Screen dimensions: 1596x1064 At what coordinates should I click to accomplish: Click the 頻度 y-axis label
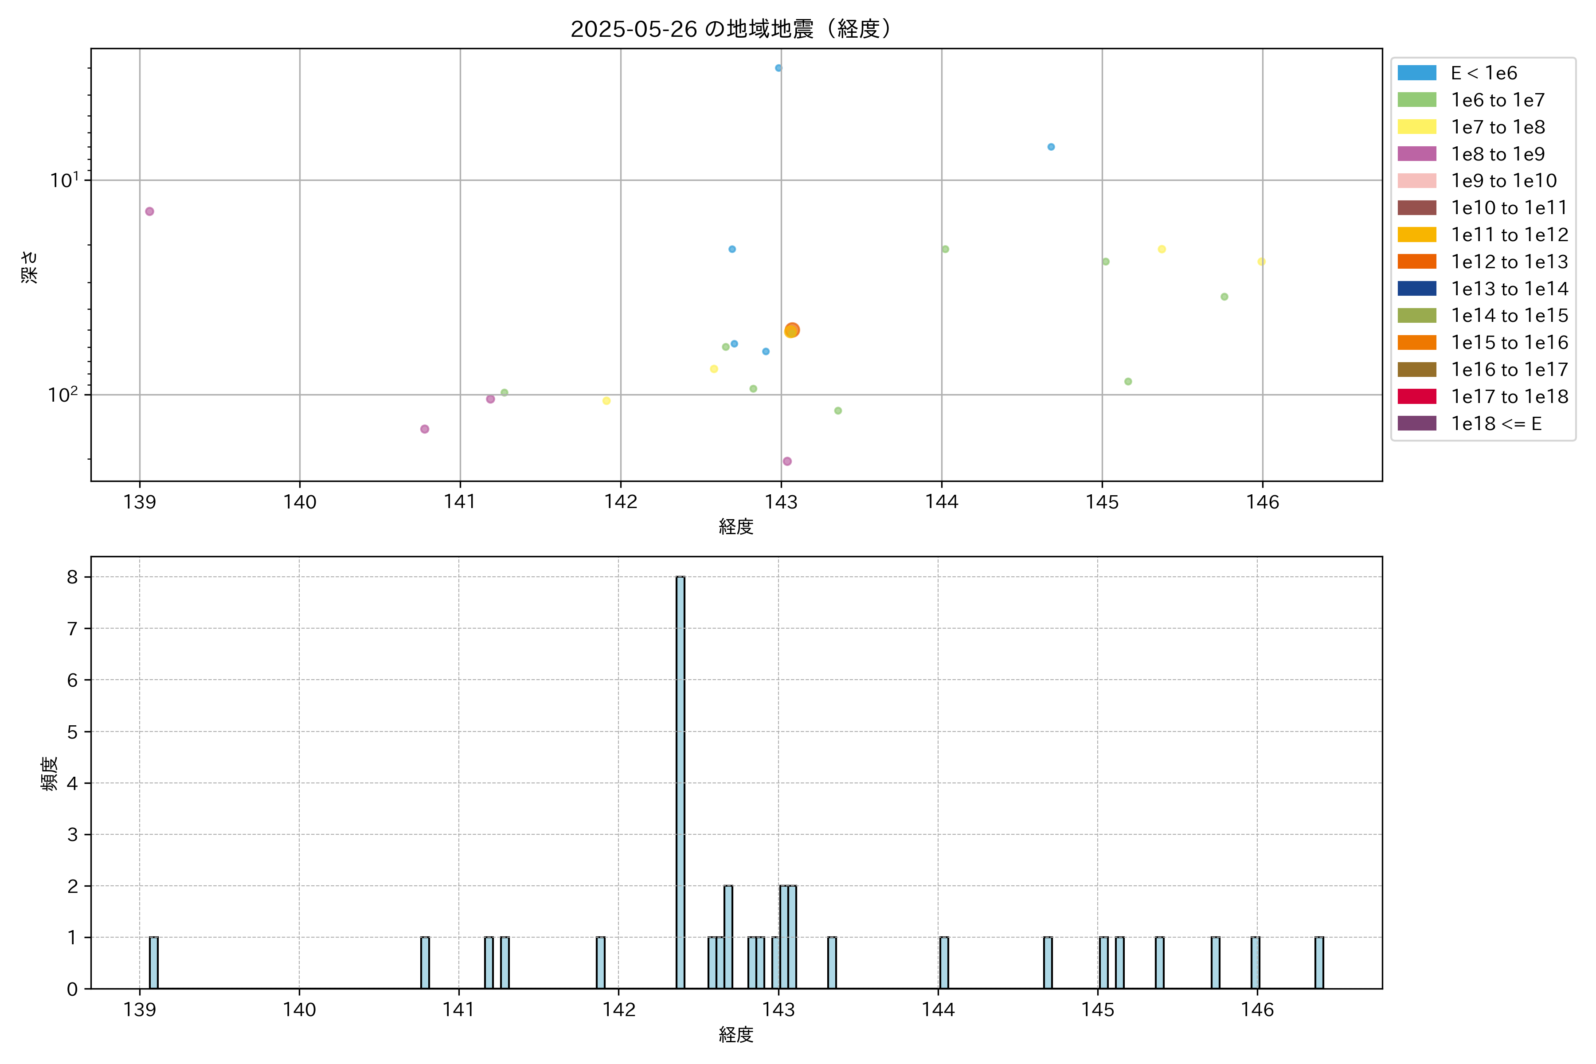point(50,774)
